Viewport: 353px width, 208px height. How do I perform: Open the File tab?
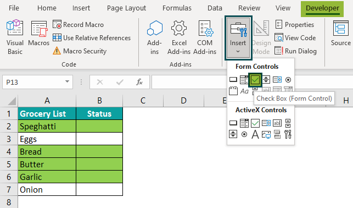[x=14, y=8]
